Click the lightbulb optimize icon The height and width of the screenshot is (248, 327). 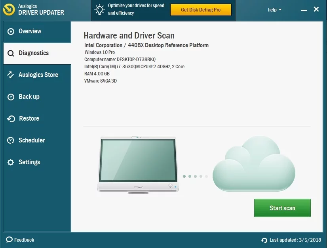[99, 10]
